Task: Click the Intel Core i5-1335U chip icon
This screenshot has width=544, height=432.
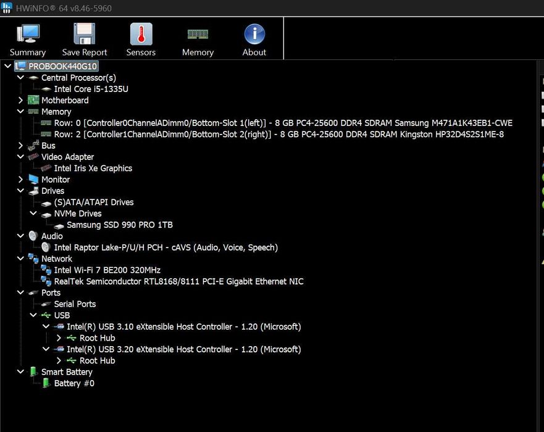Action: coord(46,89)
